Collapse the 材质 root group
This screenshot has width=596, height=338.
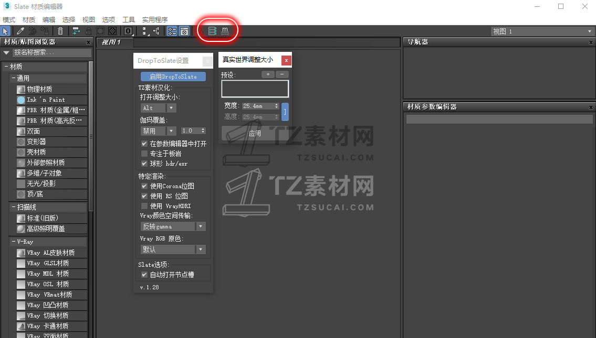click(6, 67)
